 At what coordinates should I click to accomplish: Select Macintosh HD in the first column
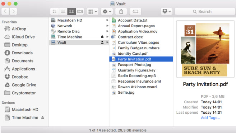[79, 20]
